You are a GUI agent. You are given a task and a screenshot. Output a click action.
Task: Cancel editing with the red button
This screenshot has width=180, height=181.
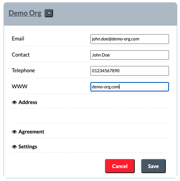[120, 166]
